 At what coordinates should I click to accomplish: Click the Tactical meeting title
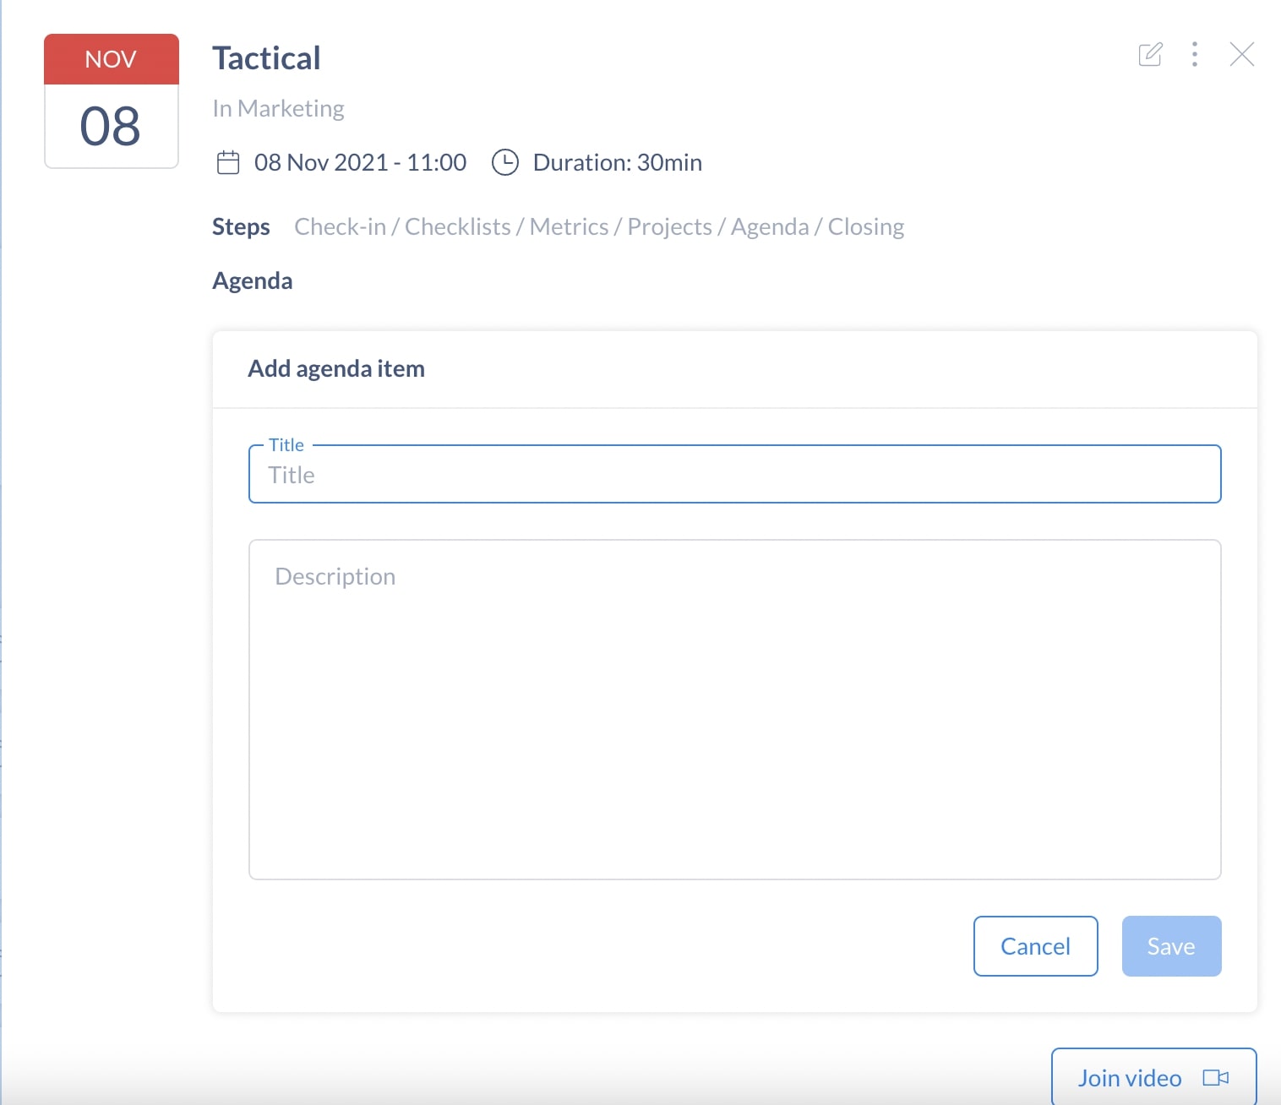266,58
